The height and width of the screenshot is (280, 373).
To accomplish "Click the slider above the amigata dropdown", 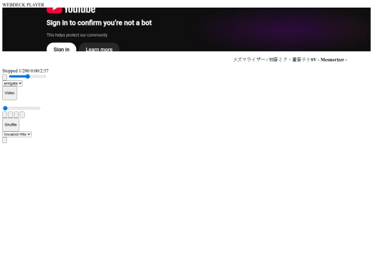I will pos(28,77).
